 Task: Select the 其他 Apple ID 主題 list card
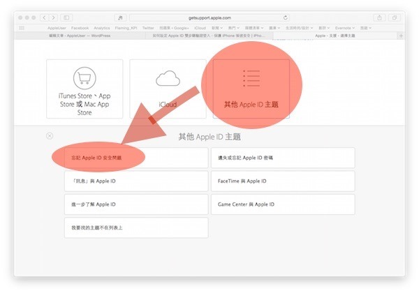pos(251,89)
